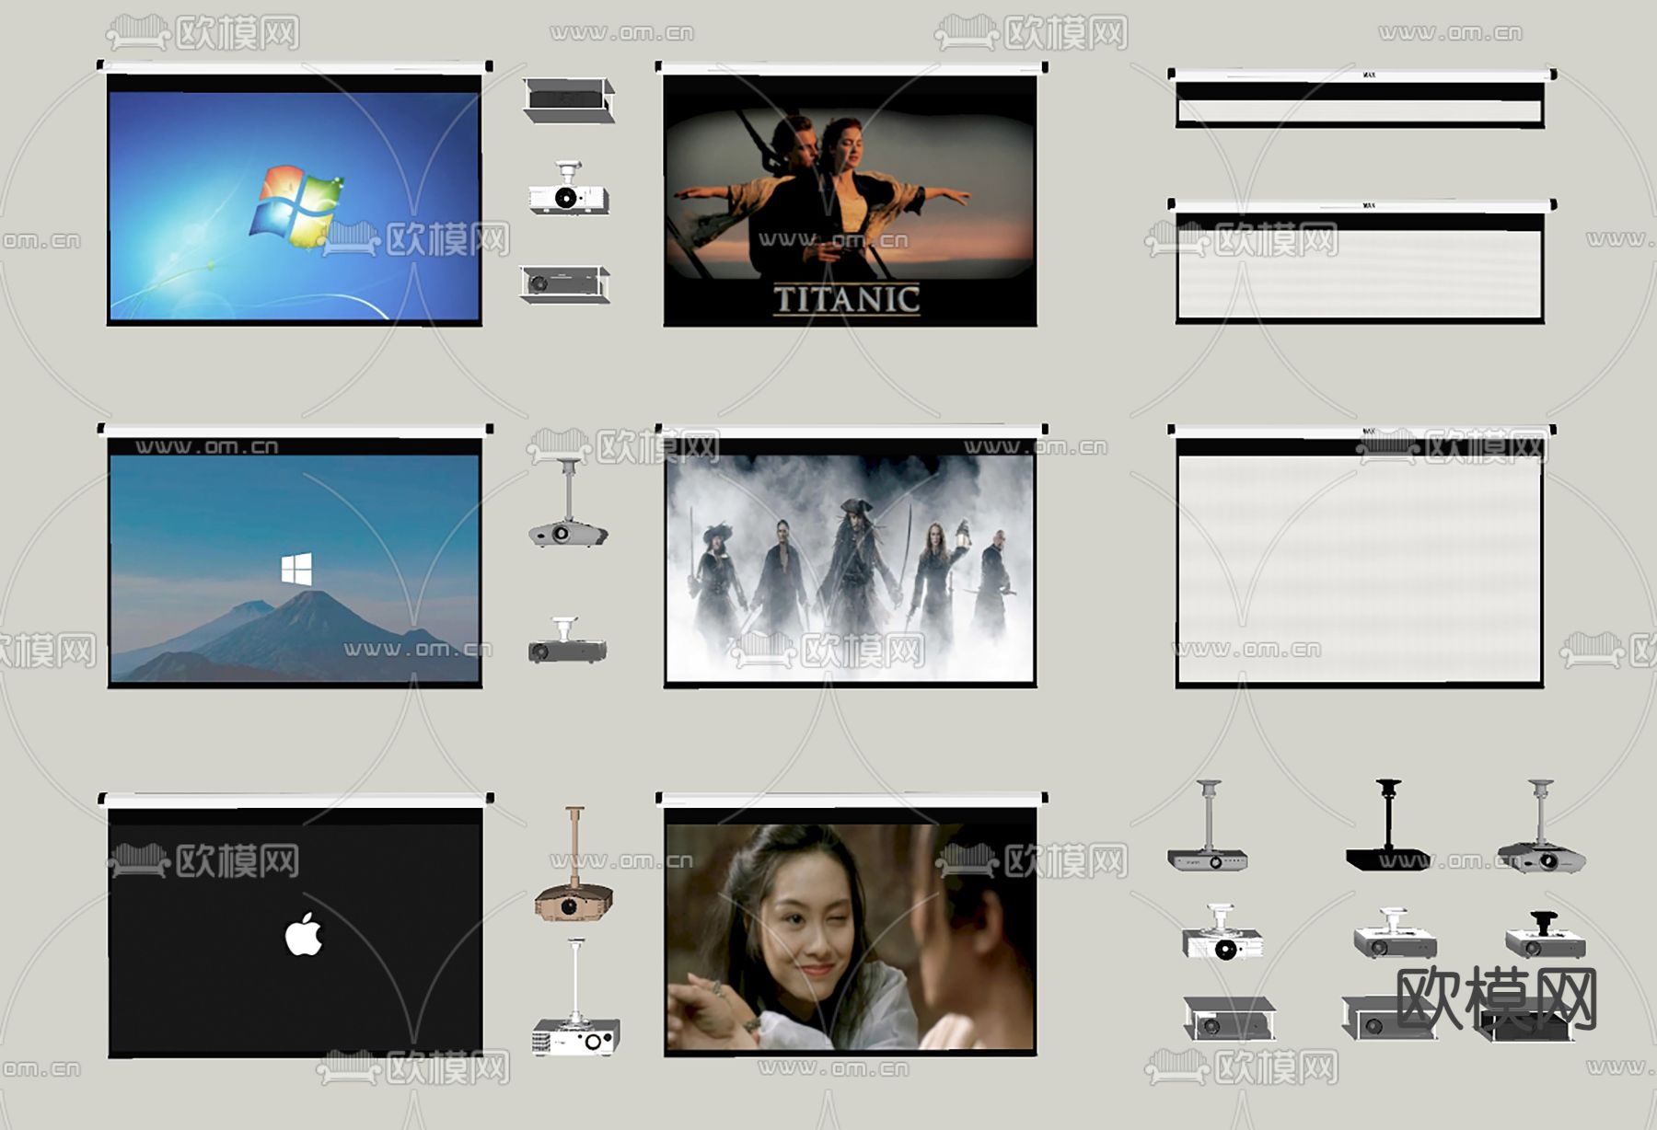The width and height of the screenshot is (1657, 1130).
Task: Select the dark short-mount projector beside Windows 10 screen
Action: [567, 640]
